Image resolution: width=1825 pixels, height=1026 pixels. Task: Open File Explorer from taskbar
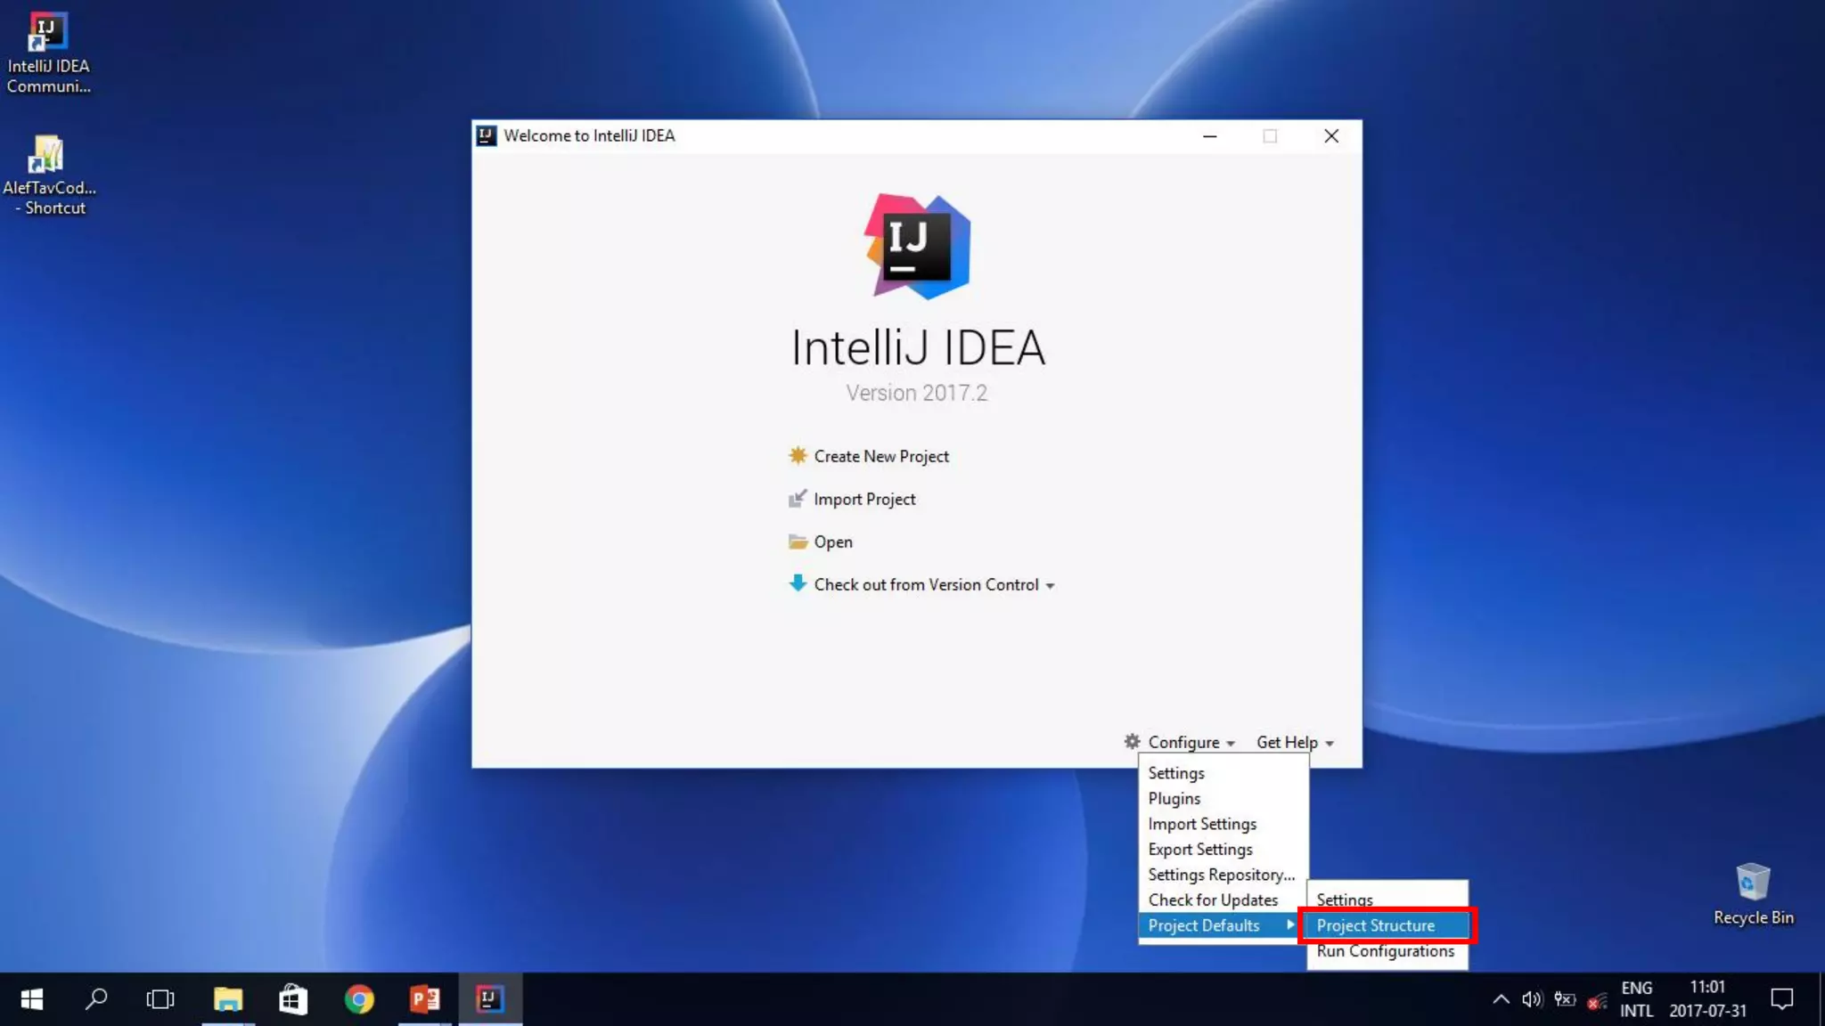(228, 999)
